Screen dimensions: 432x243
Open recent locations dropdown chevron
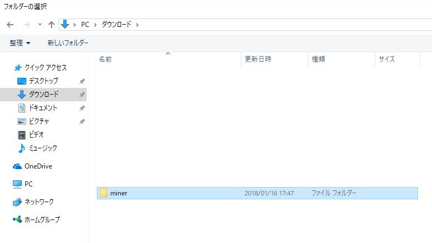pyautogui.click(x=40, y=25)
